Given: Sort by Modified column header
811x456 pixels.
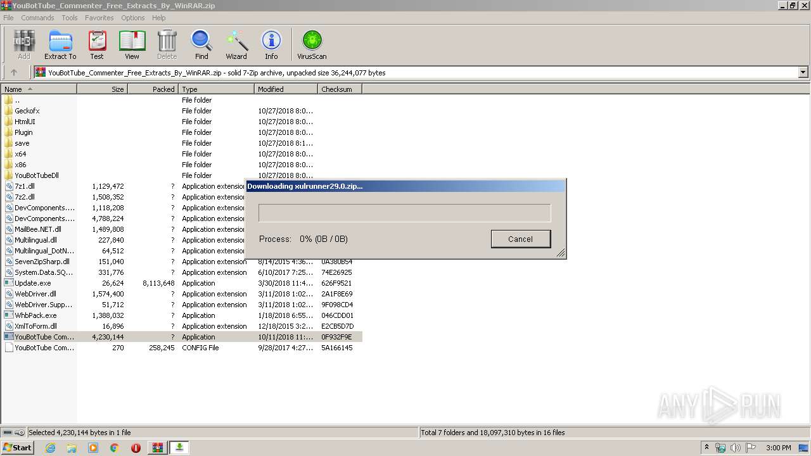Looking at the screenshot, I should (286, 89).
